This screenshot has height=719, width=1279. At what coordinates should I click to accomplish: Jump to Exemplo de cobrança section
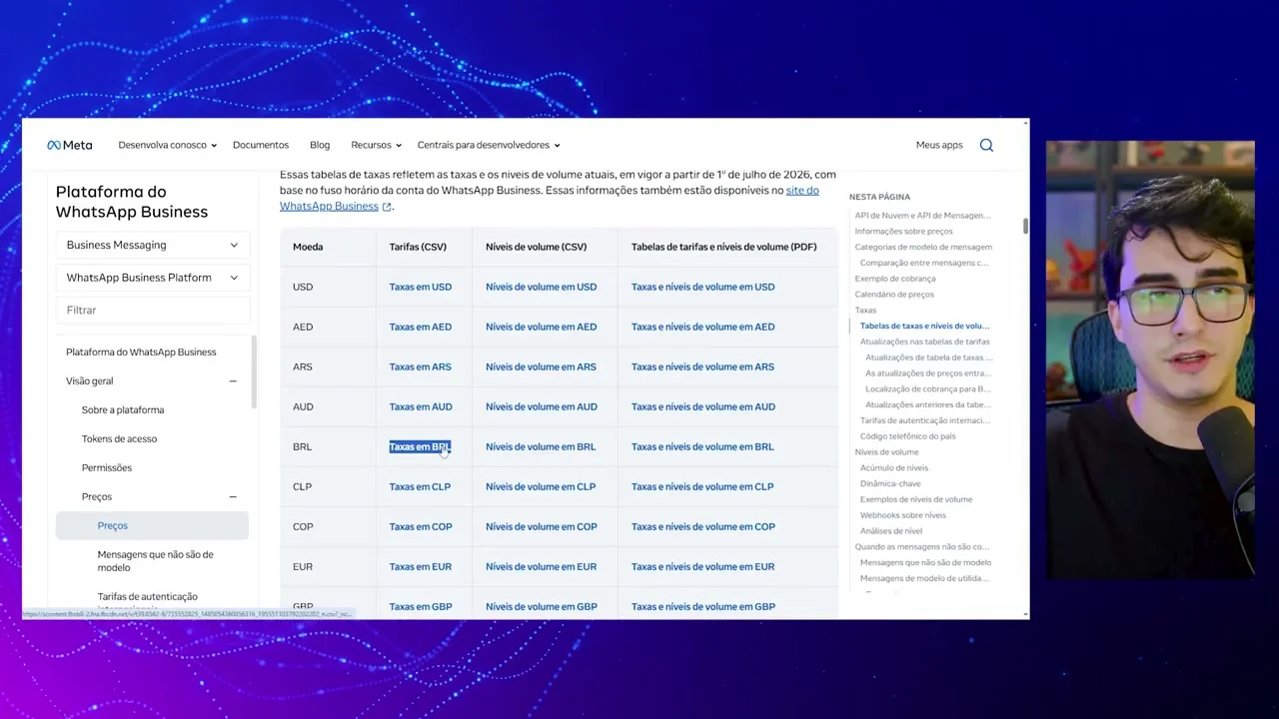(x=895, y=279)
